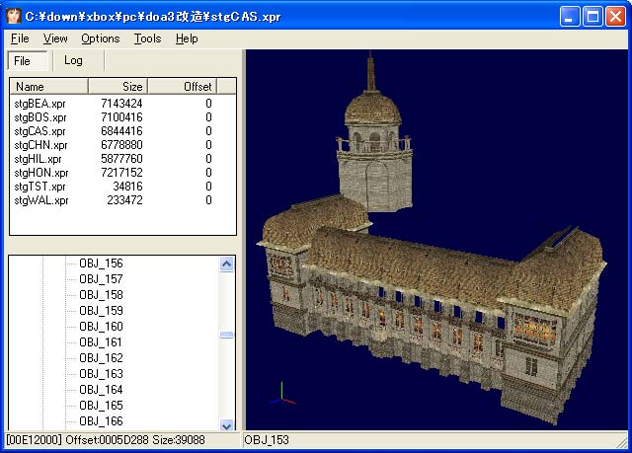The width and height of the screenshot is (632, 453).
Task: Open the File menu
Action: [20, 38]
